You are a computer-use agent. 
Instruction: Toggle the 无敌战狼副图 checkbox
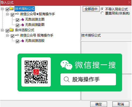[17, 25]
